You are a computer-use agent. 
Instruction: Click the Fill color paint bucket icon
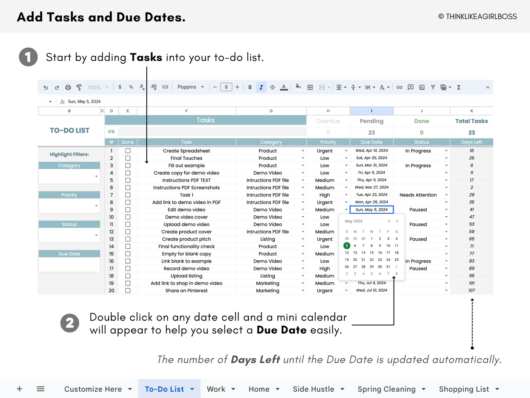(298, 87)
